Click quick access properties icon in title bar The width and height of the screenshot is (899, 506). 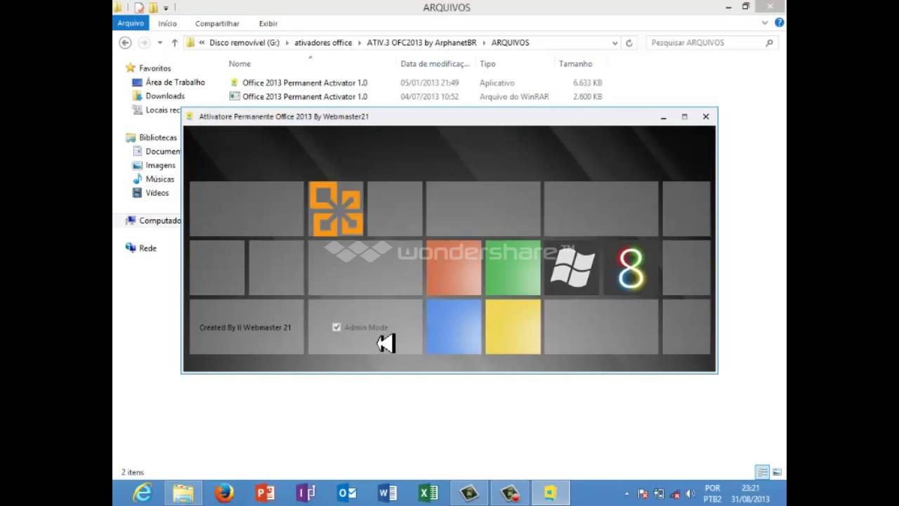139,8
